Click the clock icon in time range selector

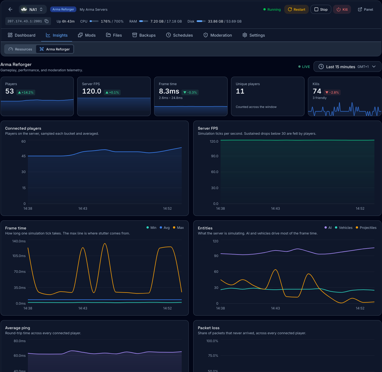tap(321, 67)
